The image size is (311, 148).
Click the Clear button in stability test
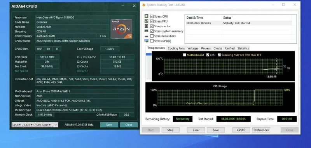click(196, 130)
